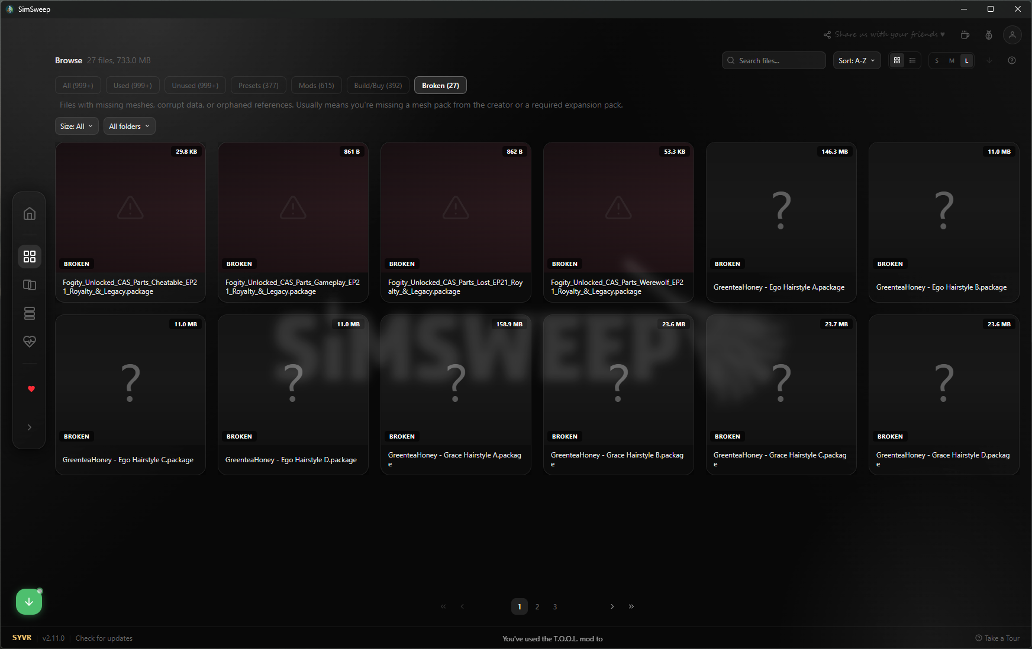This screenshot has width=1032, height=649.
Task: Click the green download arrow button
Action: click(x=29, y=602)
